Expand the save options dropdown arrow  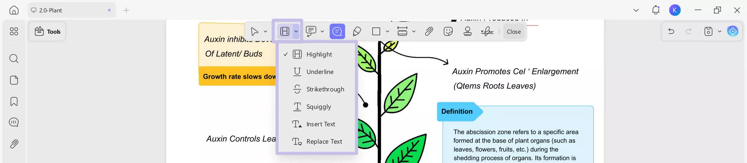[x=719, y=31]
